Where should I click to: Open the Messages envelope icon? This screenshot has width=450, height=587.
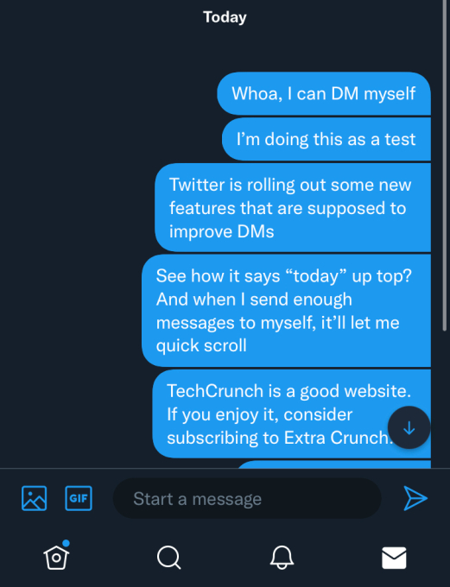[394, 558]
